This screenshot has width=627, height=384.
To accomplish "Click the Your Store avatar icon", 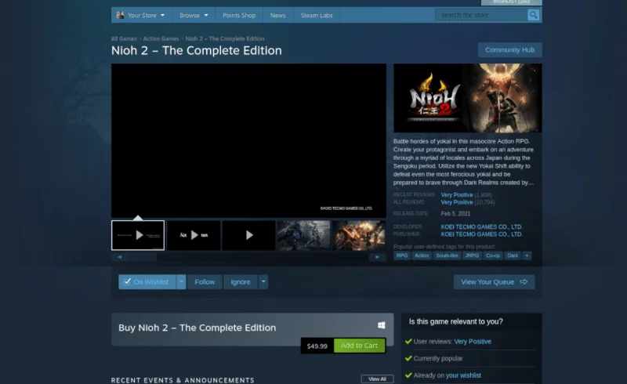I will [120, 15].
